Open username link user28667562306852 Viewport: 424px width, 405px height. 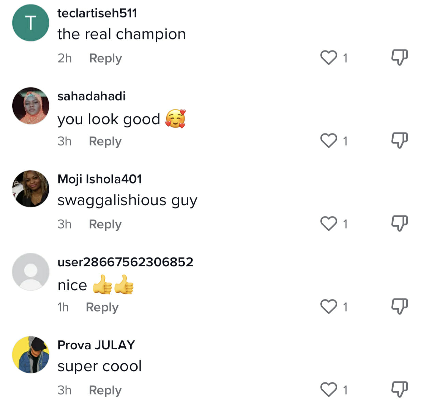click(125, 262)
